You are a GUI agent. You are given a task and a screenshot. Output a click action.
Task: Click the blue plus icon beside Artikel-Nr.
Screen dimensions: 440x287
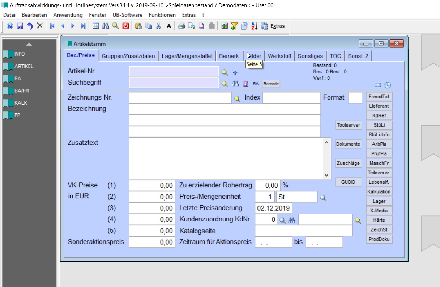coord(235,72)
